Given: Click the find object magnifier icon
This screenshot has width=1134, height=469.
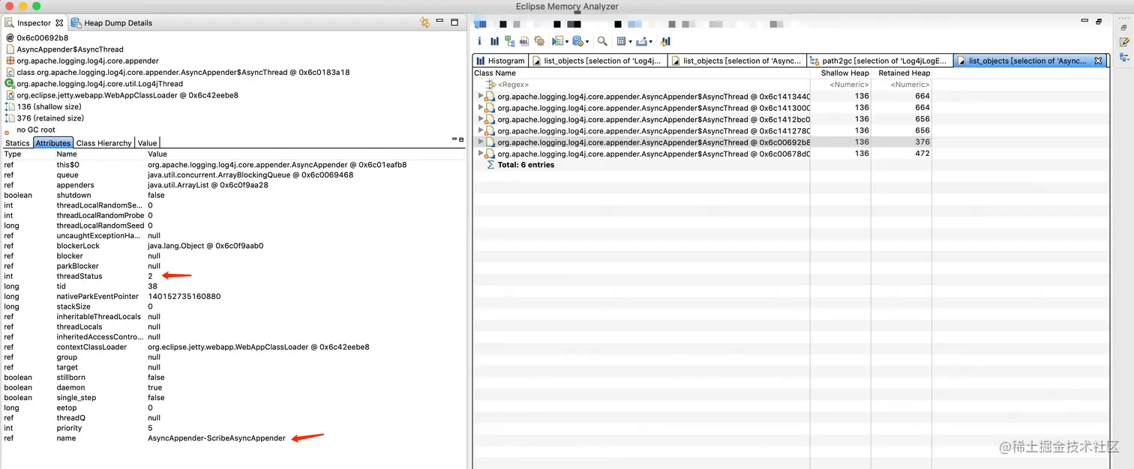Looking at the screenshot, I should tap(602, 41).
